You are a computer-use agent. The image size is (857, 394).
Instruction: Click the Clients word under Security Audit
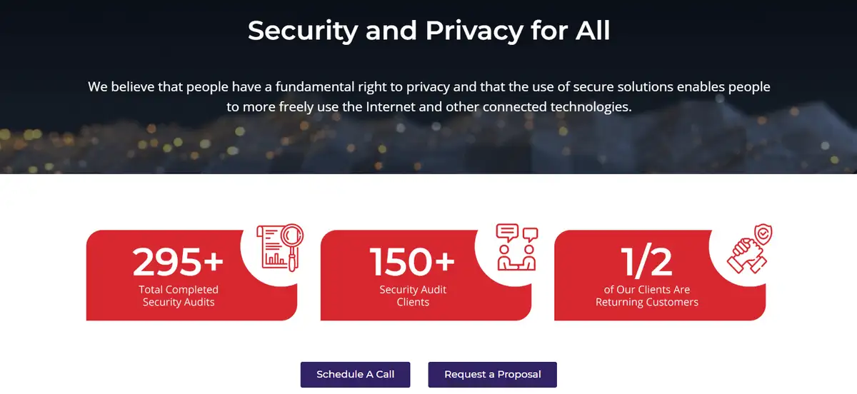click(413, 302)
